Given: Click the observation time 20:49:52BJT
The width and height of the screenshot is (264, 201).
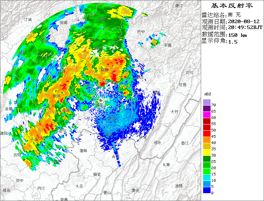Looking at the screenshot, I should [246, 28].
